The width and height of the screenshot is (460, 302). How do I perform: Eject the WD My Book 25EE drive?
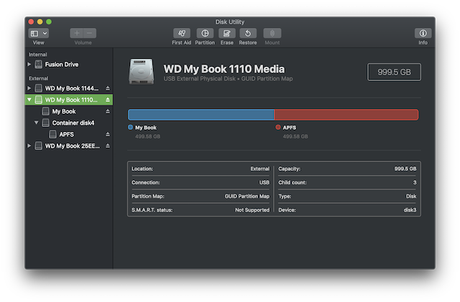pos(108,146)
